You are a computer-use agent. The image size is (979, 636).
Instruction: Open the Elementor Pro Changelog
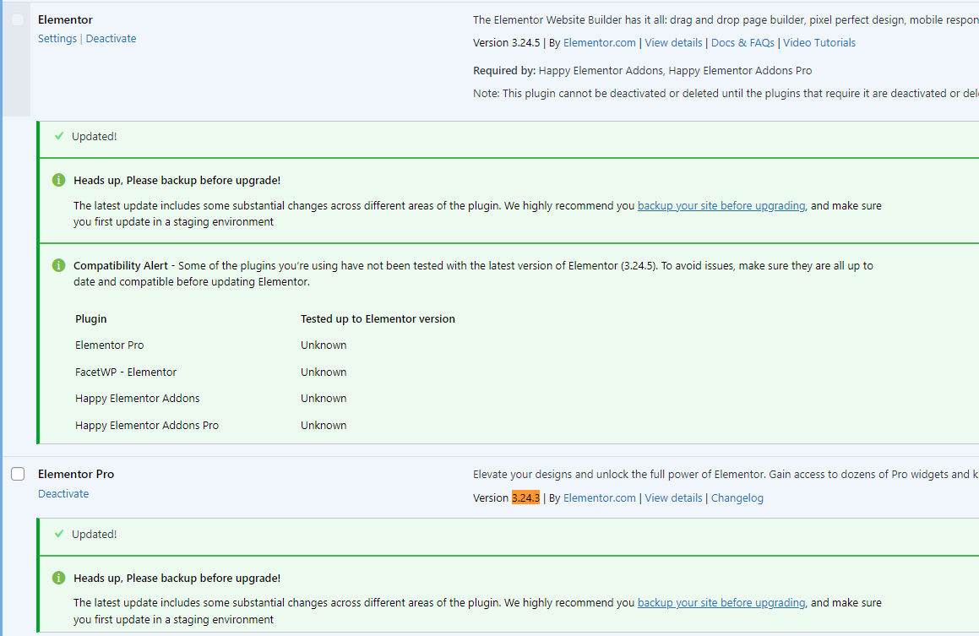[737, 498]
